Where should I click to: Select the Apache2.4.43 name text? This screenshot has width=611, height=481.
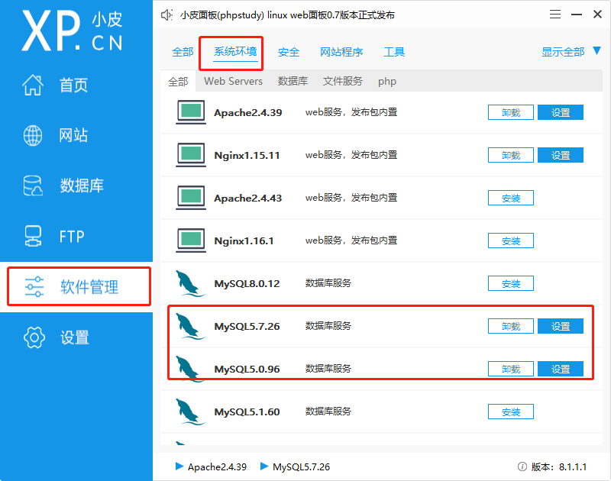pyautogui.click(x=247, y=199)
